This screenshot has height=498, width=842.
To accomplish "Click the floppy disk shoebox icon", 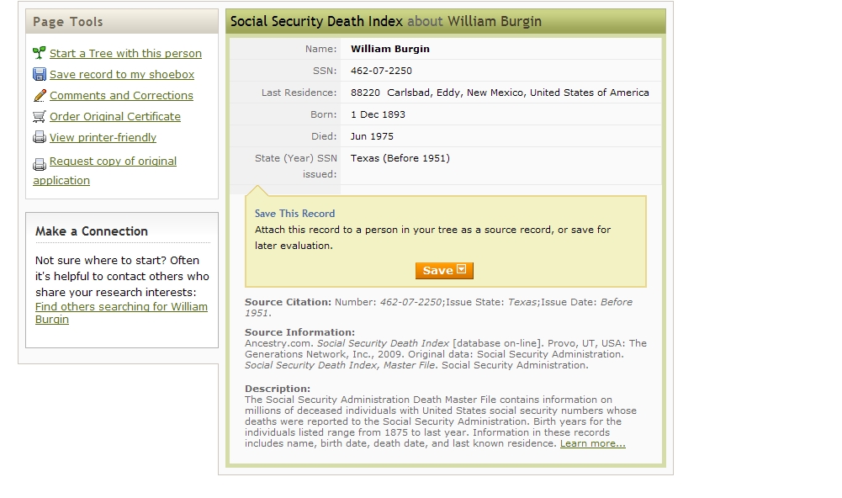I will pyautogui.click(x=40, y=74).
